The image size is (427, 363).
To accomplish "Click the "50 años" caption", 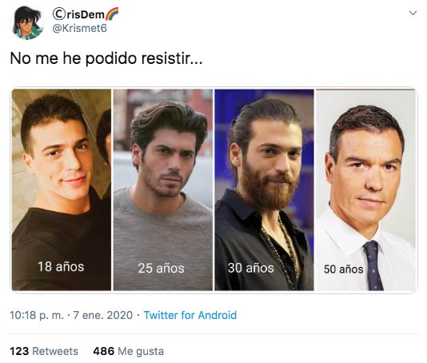I will [343, 269].
